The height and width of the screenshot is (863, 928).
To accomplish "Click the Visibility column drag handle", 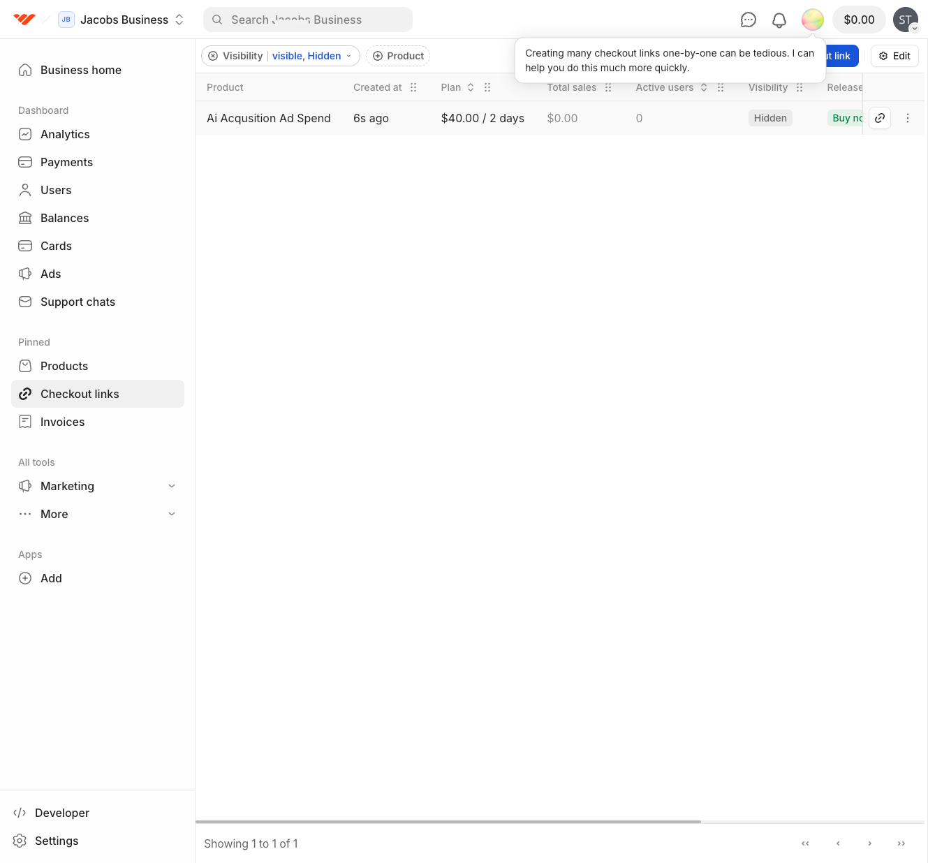I will click(800, 87).
